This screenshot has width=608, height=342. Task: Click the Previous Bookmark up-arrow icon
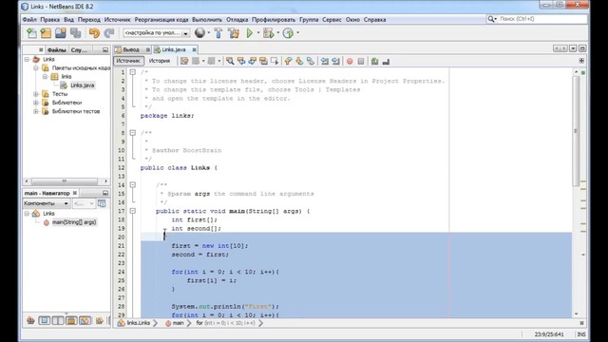coord(288,61)
